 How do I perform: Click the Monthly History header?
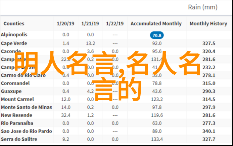pos(208,24)
